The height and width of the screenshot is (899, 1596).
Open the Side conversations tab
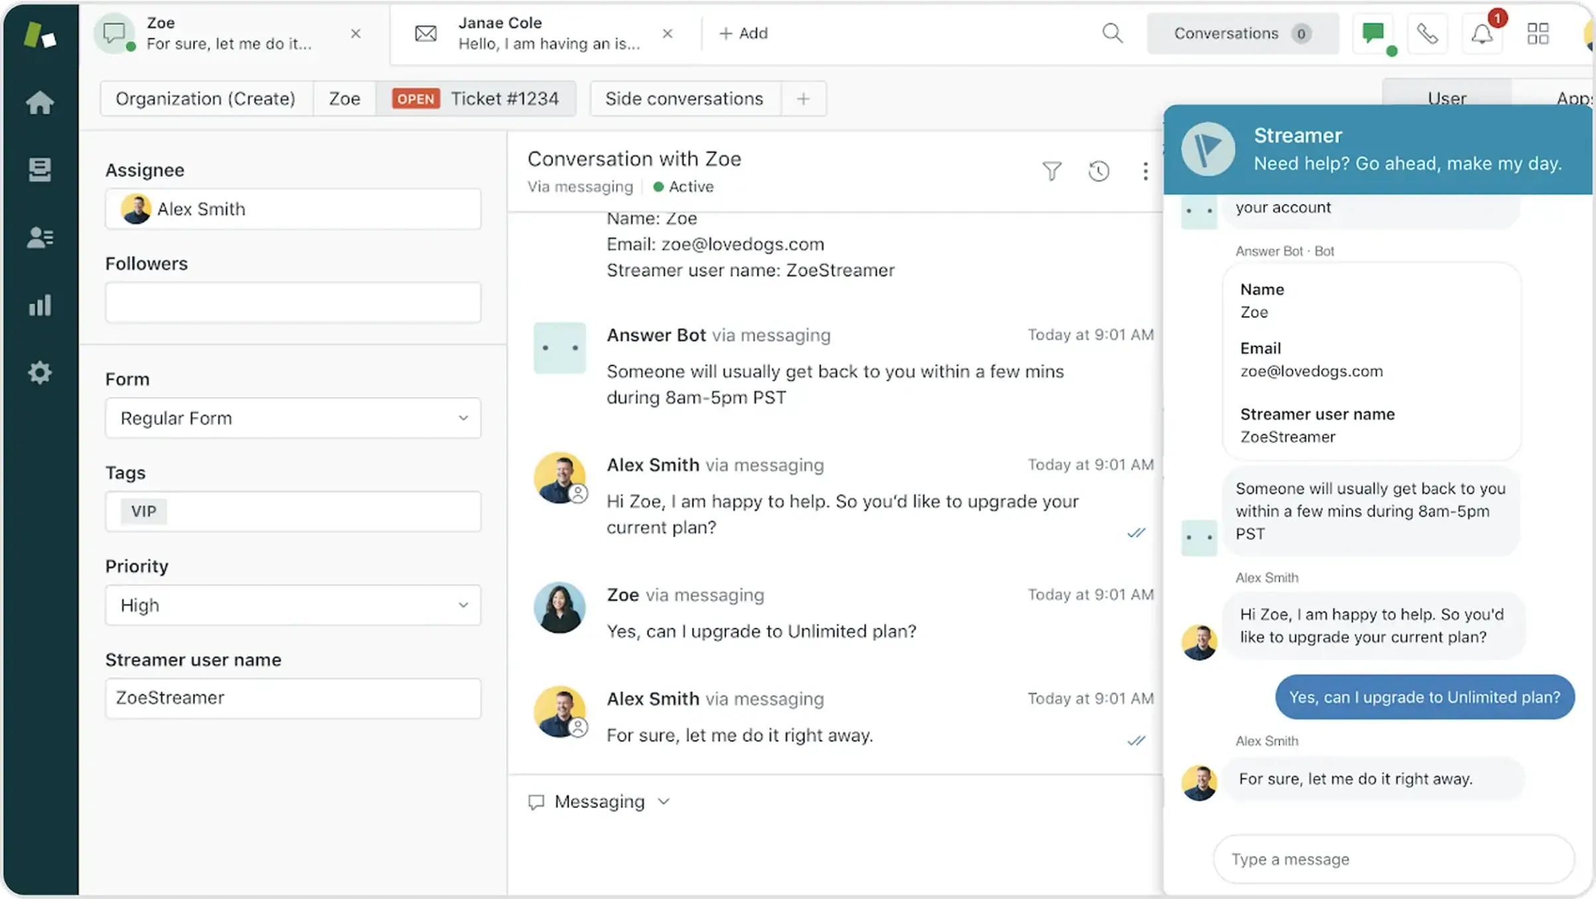(684, 98)
